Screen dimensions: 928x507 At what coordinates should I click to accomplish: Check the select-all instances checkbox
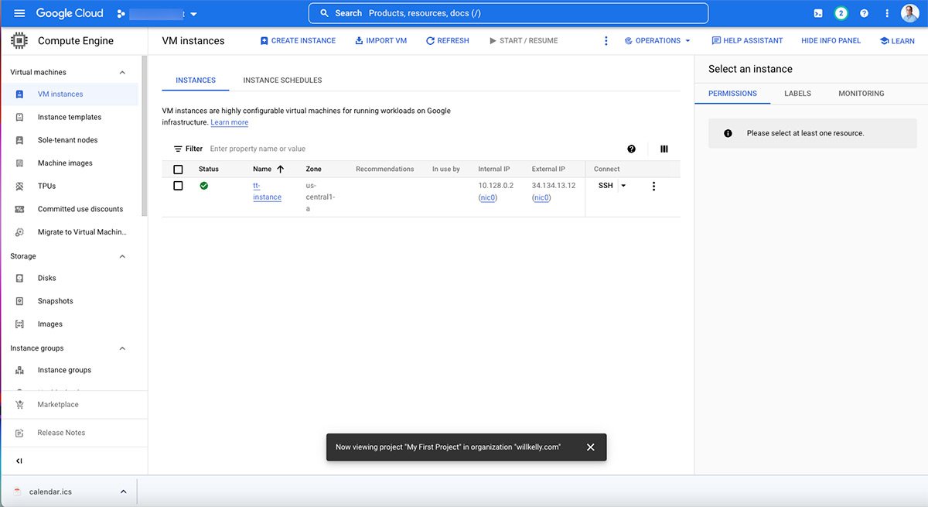(x=178, y=169)
